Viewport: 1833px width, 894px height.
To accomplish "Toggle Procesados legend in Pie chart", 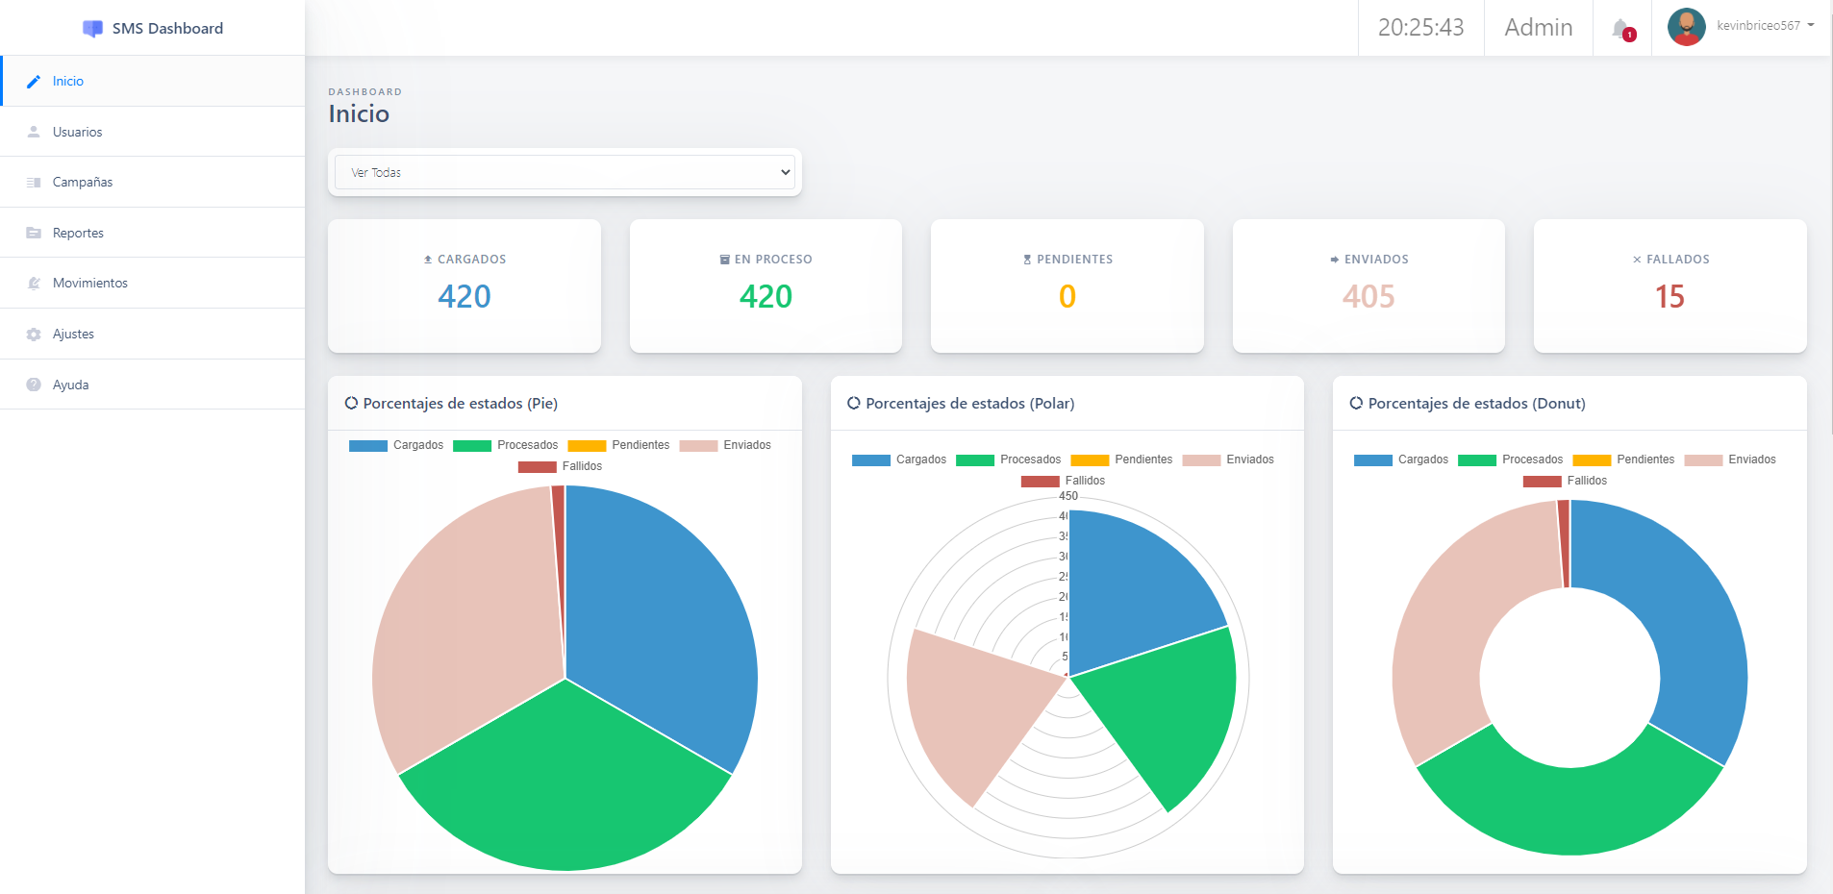I will [x=506, y=445].
